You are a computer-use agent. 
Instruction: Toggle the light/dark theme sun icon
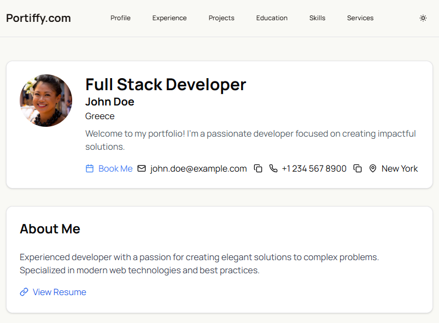tap(423, 18)
